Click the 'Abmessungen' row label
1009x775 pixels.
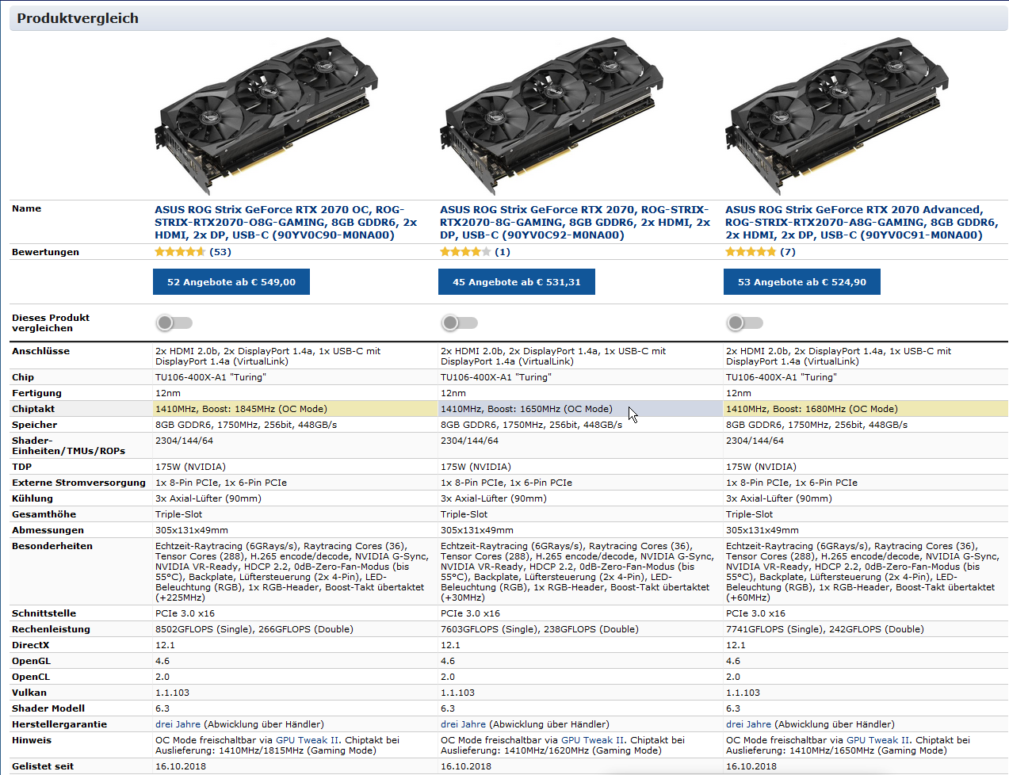[x=48, y=530]
